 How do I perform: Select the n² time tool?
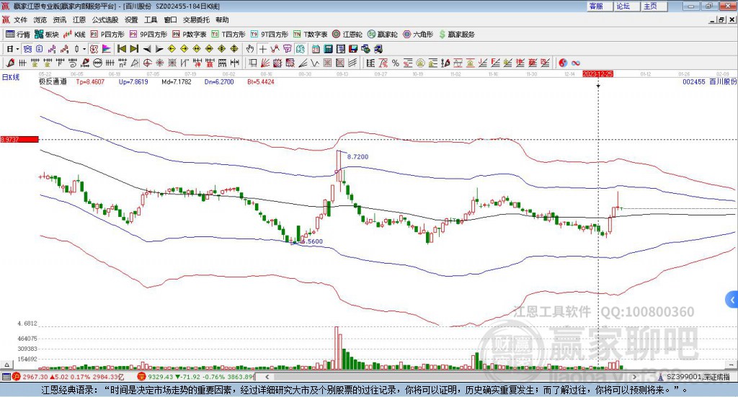pos(123,63)
